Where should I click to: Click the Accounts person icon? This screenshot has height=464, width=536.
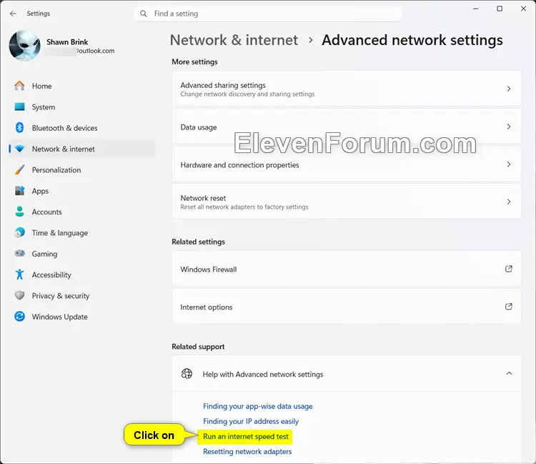click(19, 212)
